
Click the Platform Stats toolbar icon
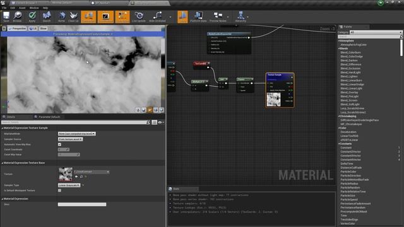pyautogui.click(x=198, y=17)
